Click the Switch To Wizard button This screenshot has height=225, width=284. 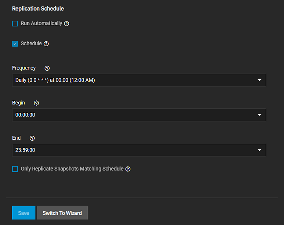click(62, 213)
